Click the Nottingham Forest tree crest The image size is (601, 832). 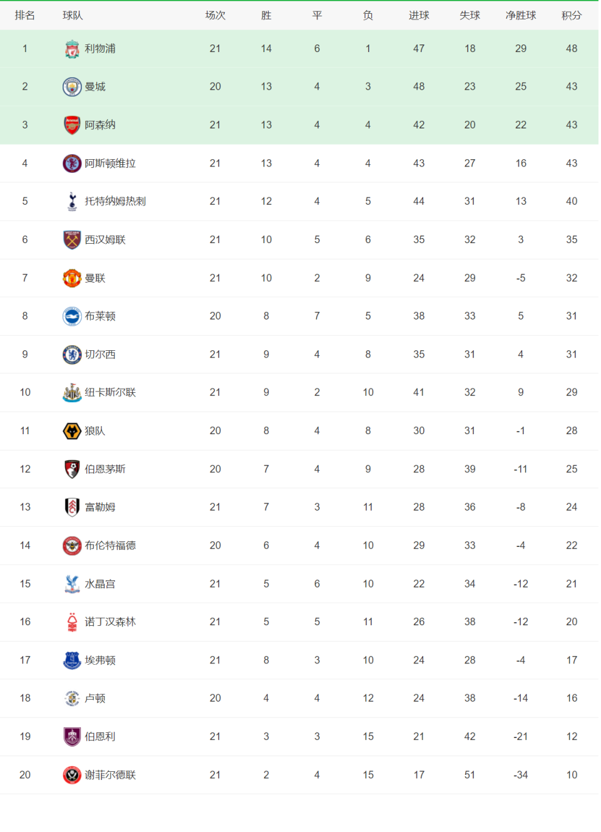point(72,622)
